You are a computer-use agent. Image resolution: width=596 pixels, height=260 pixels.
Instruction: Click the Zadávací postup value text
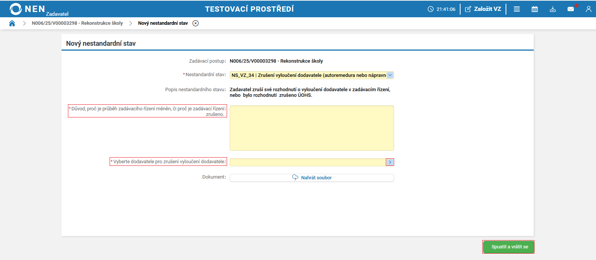[276, 61]
